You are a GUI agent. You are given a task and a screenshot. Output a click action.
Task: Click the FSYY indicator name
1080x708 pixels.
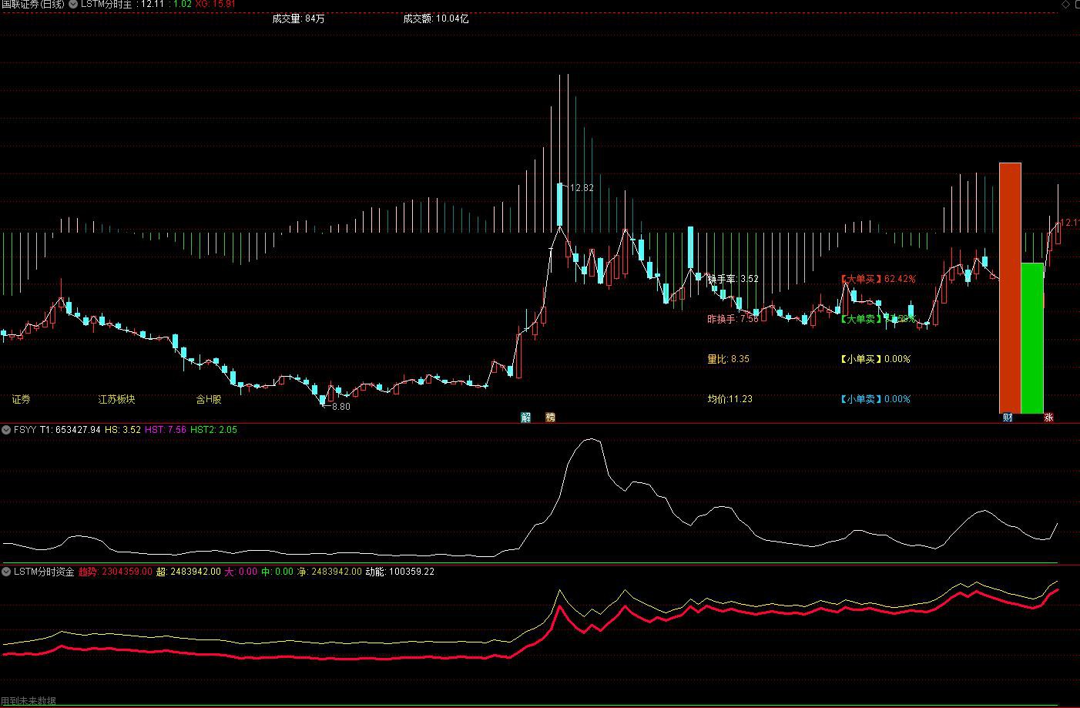click(25, 430)
